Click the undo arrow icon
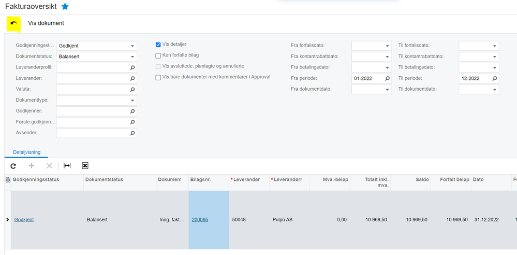Image resolution: width=517 pixels, height=255 pixels. pos(13,23)
